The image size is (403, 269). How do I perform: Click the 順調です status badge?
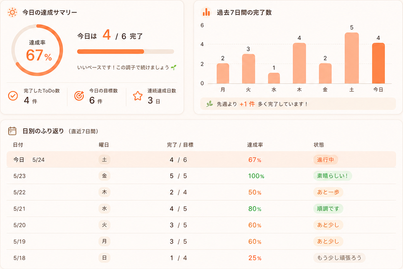tap(328, 208)
